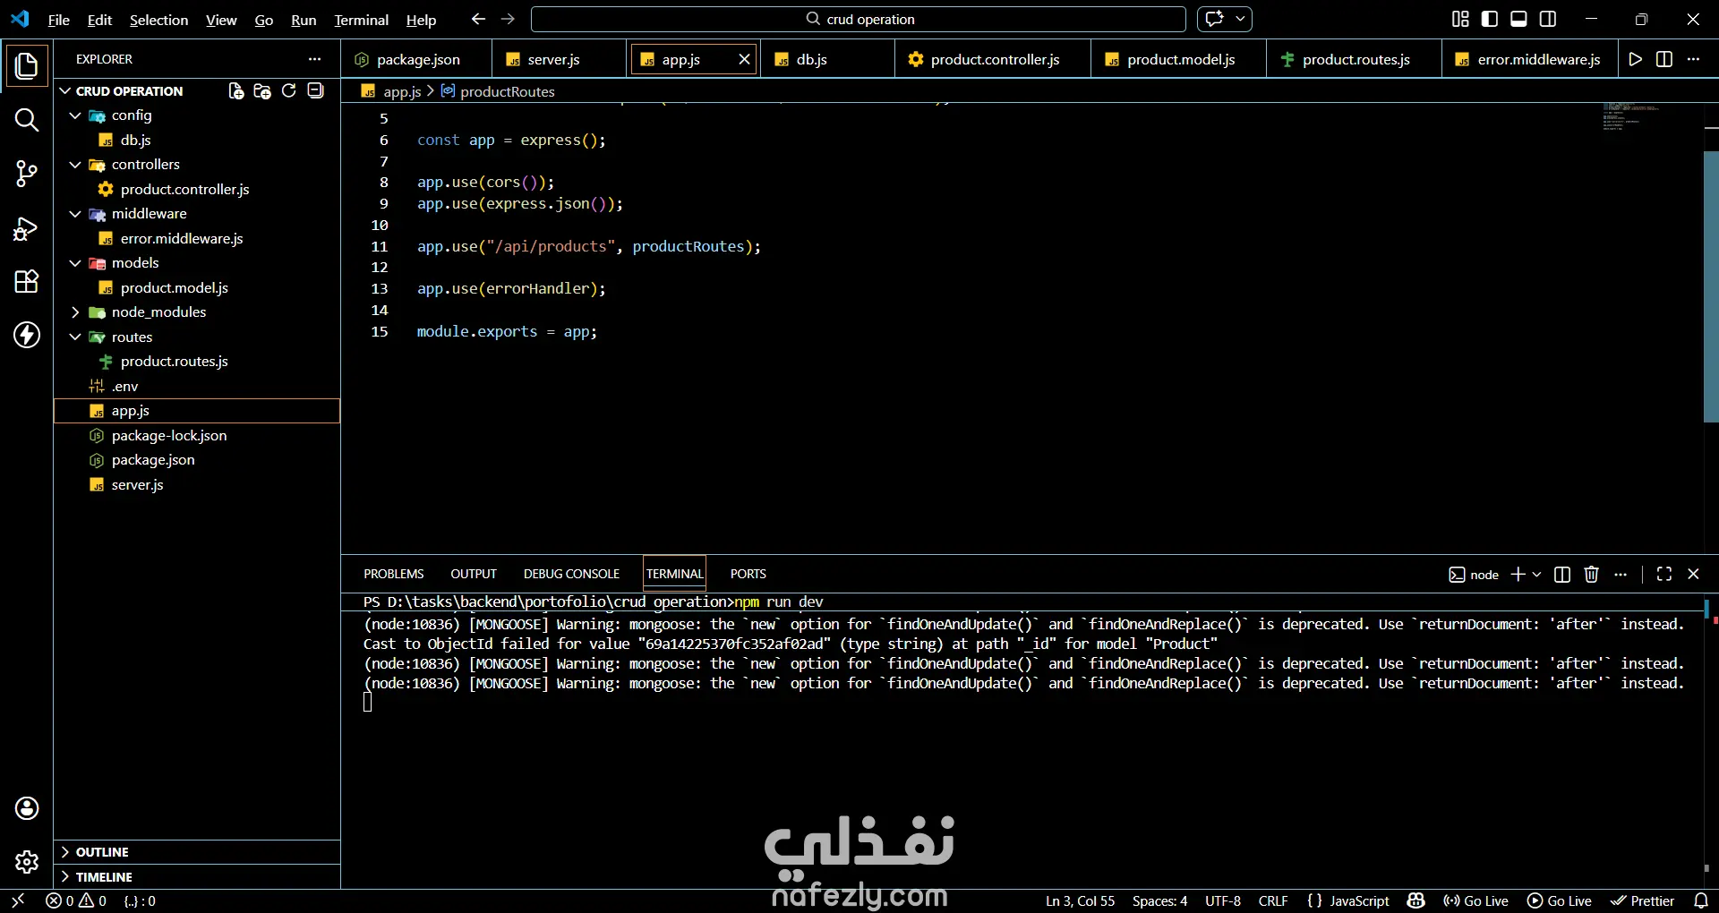The width and height of the screenshot is (1719, 913).
Task: Go back in navigation history
Action: coord(478,19)
